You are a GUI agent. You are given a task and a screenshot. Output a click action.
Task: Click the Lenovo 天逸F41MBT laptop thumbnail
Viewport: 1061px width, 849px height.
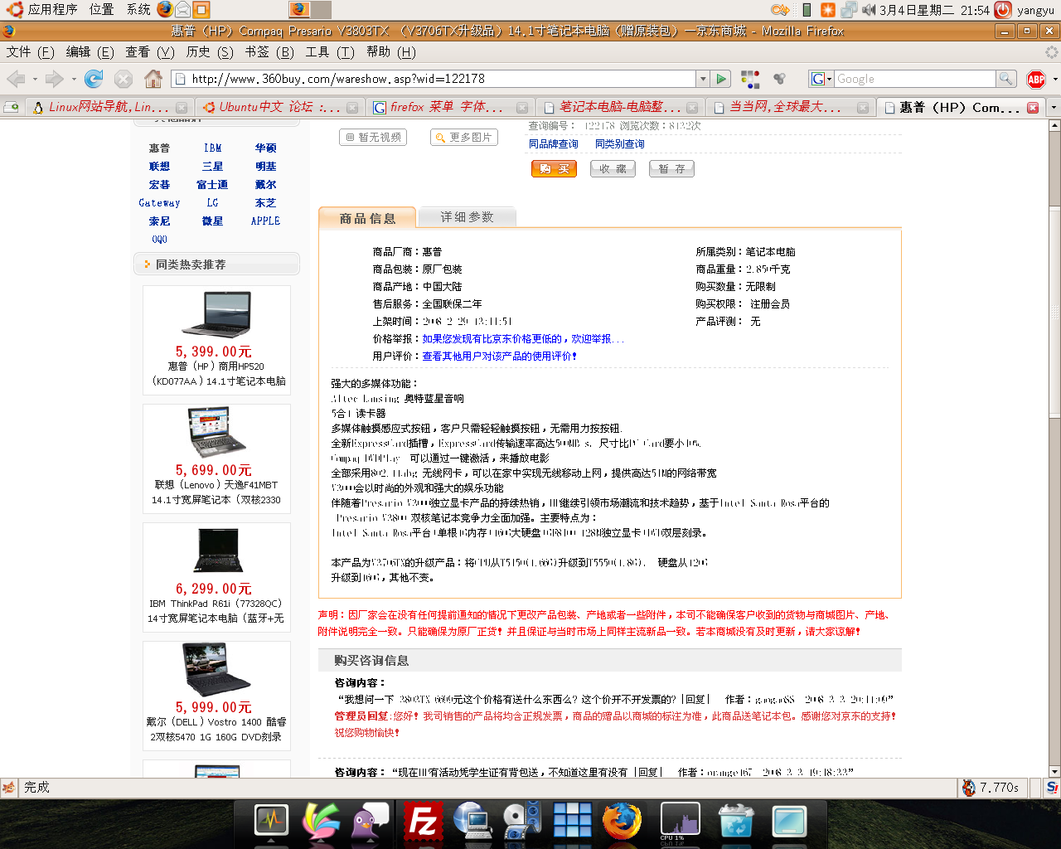click(216, 432)
